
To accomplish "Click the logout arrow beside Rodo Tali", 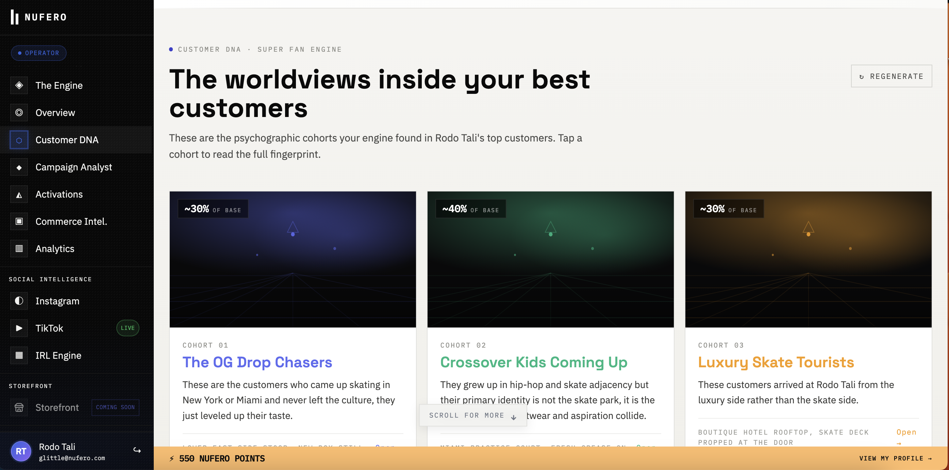I will (137, 450).
